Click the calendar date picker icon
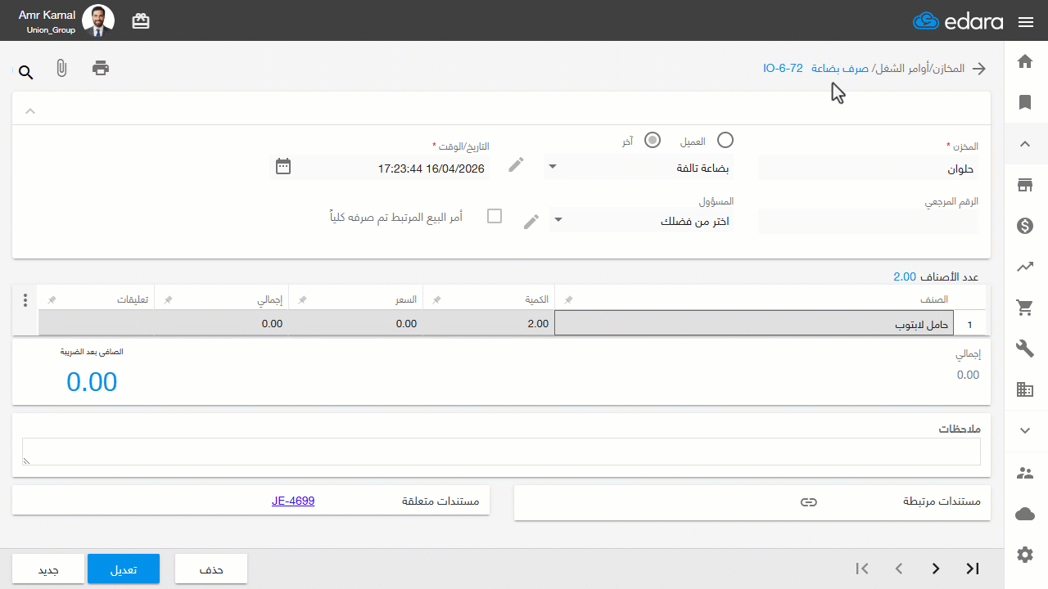Screen dimensions: 1048x589 [x=283, y=166]
